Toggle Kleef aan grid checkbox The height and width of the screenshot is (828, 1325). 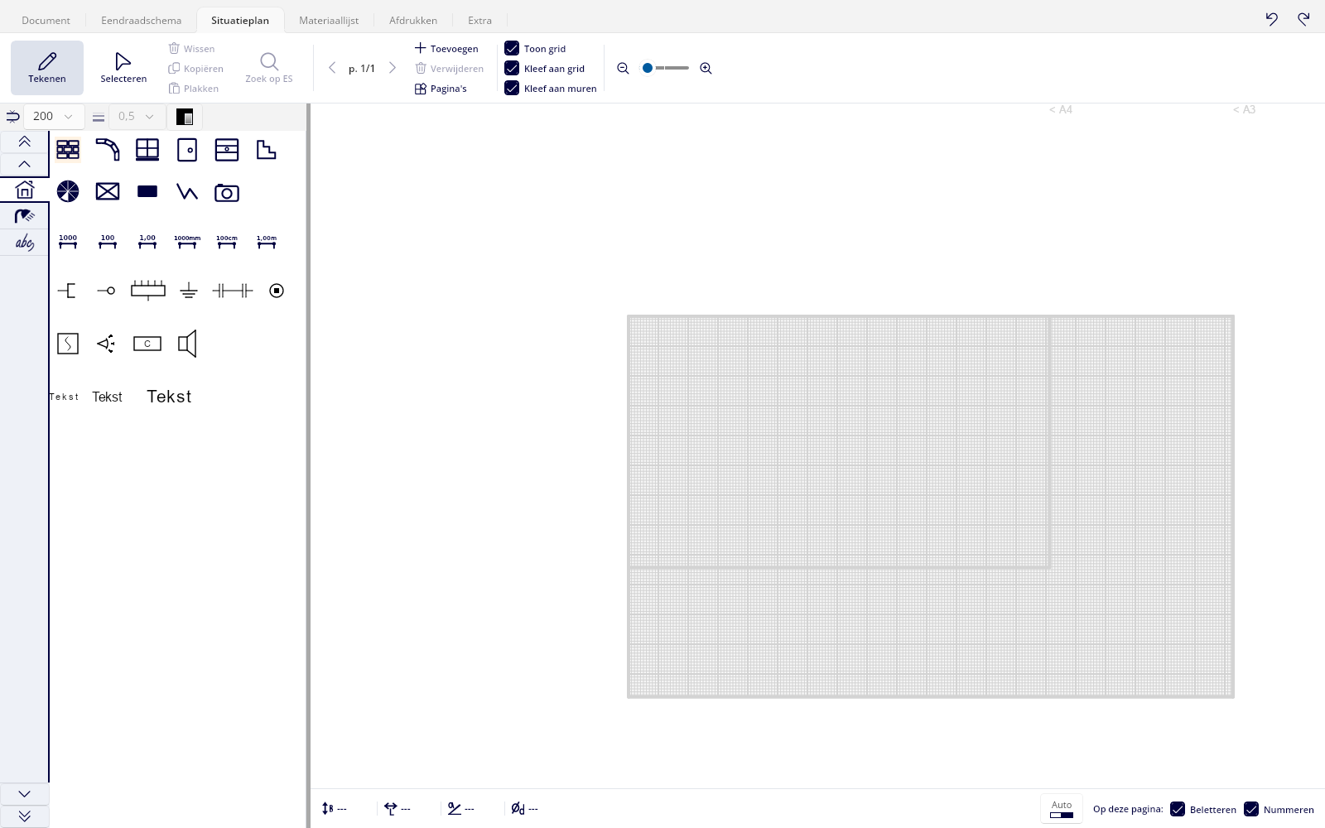[x=512, y=68]
